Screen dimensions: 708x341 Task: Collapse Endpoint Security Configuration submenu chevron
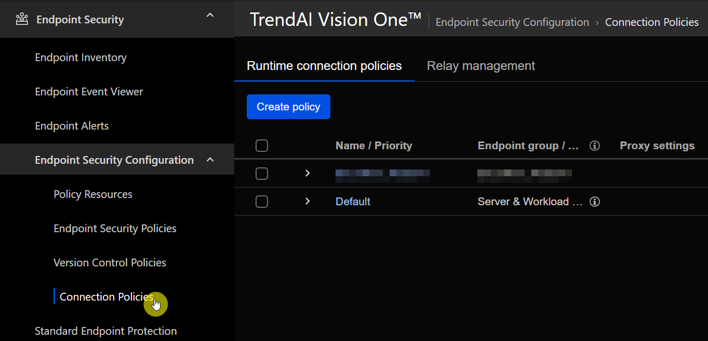(210, 160)
